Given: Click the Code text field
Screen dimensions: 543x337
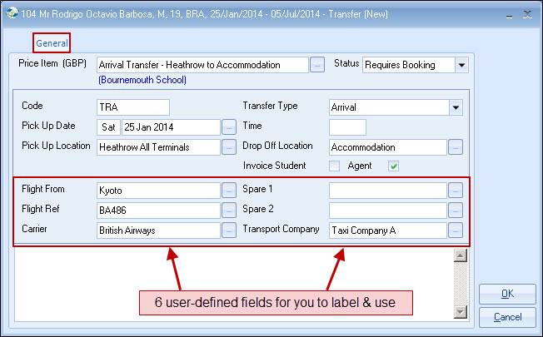Looking at the screenshot, I should (133, 107).
